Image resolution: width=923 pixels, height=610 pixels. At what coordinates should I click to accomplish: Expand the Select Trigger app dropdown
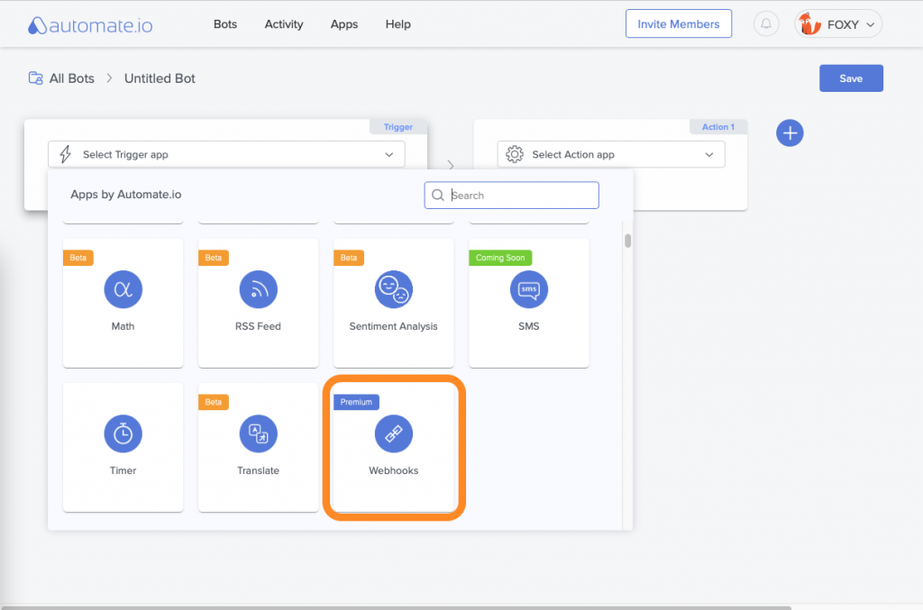(x=226, y=154)
